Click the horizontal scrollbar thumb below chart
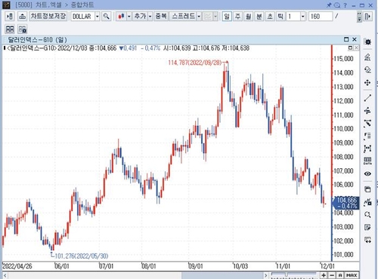This screenshot has height=279, width=378. pos(222,275)
